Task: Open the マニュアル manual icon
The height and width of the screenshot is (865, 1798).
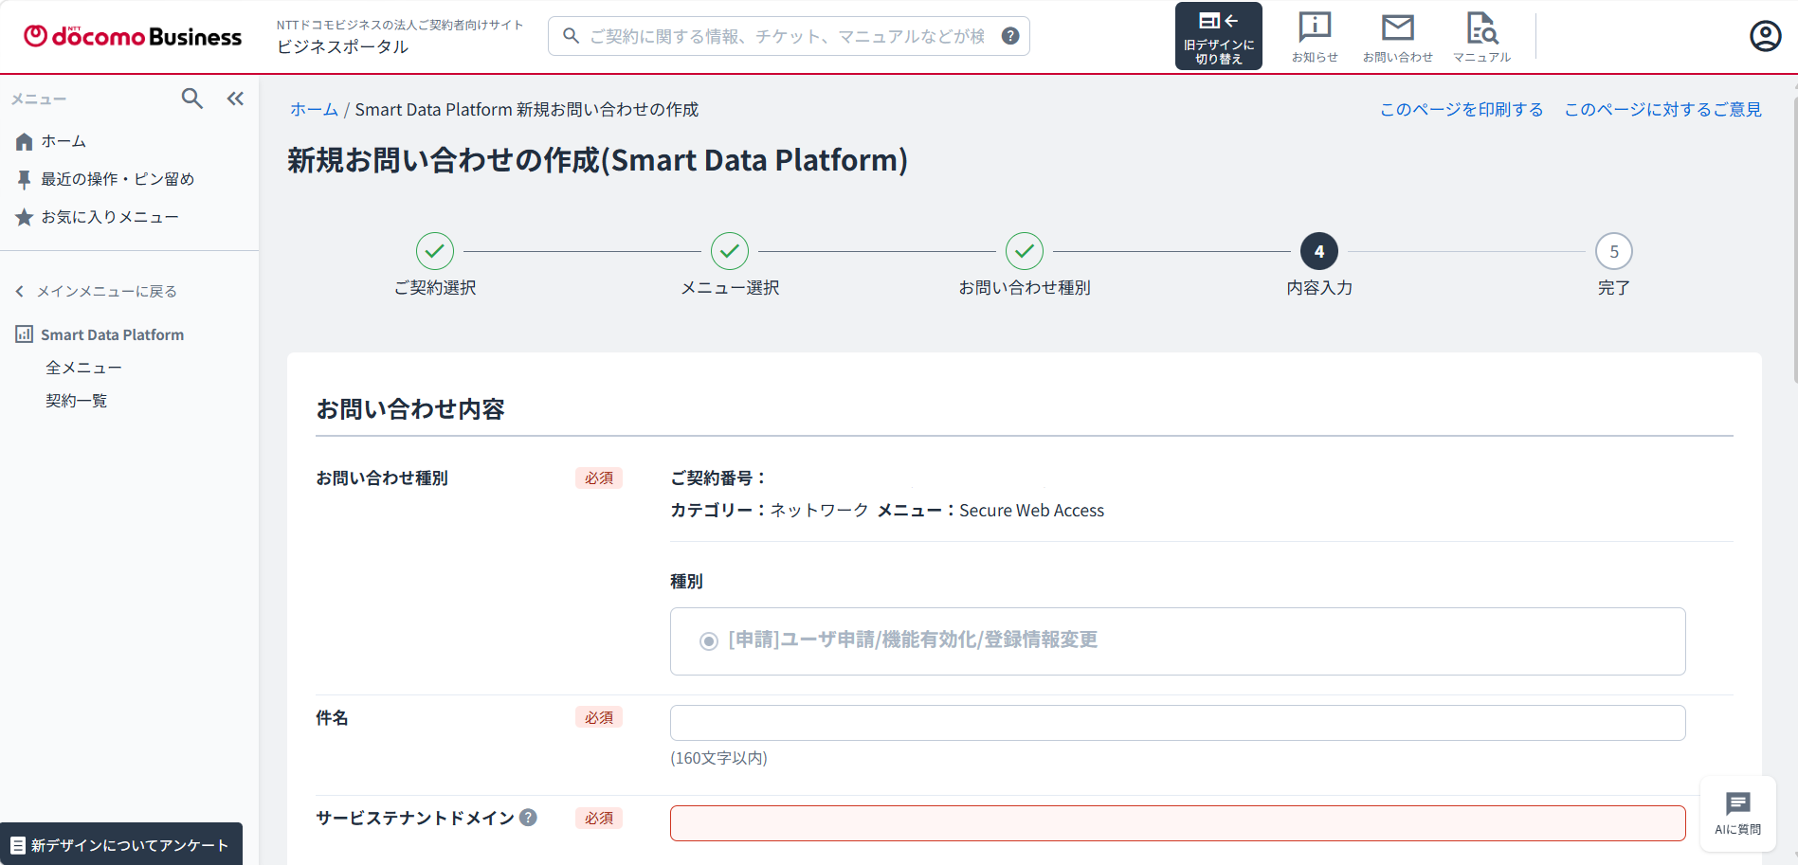Action: point(1481,37)
